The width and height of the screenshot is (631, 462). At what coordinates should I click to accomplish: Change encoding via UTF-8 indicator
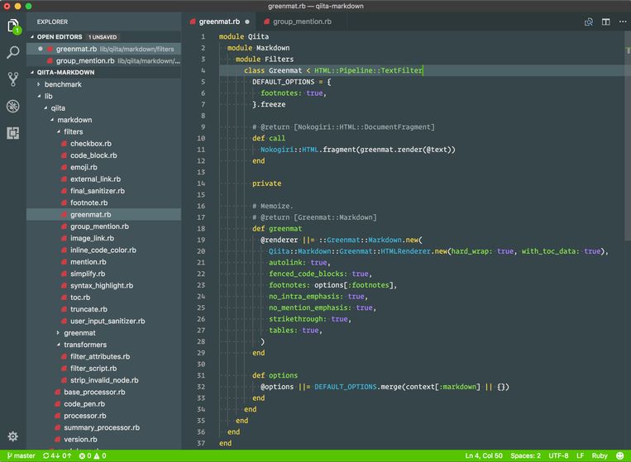click(558, 455)
